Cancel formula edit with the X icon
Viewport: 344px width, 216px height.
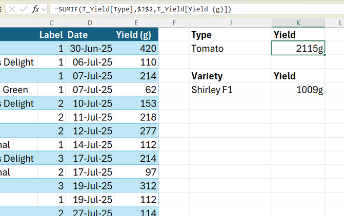12,9
